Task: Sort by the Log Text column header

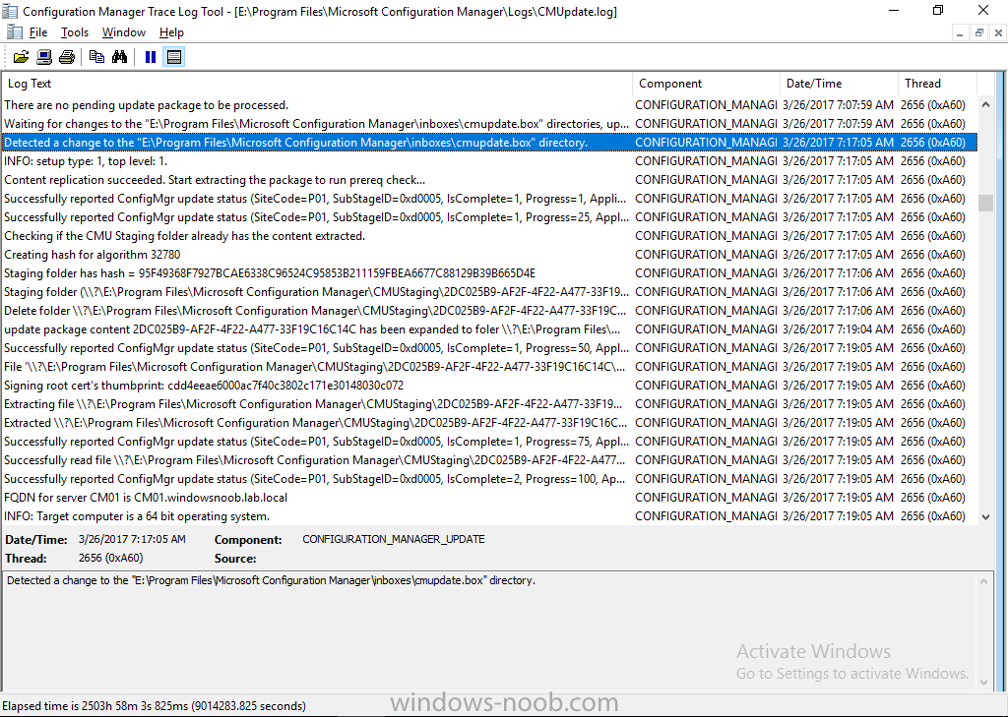Action: tap(318, 84)
